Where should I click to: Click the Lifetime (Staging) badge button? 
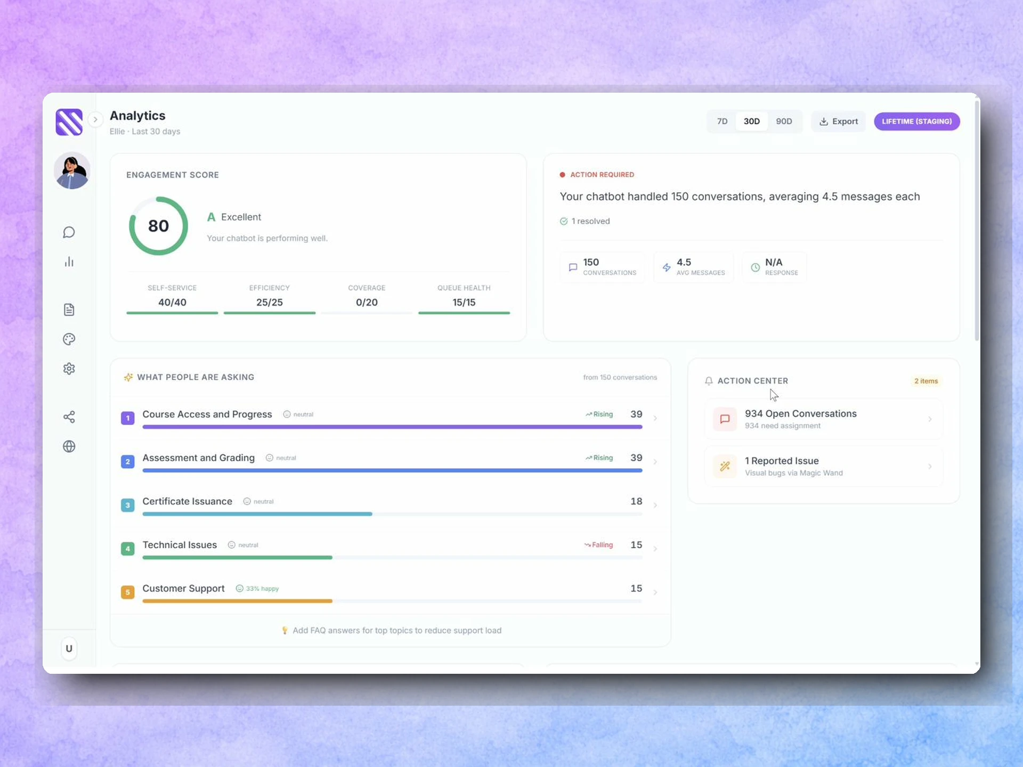[x=916, y=121]
